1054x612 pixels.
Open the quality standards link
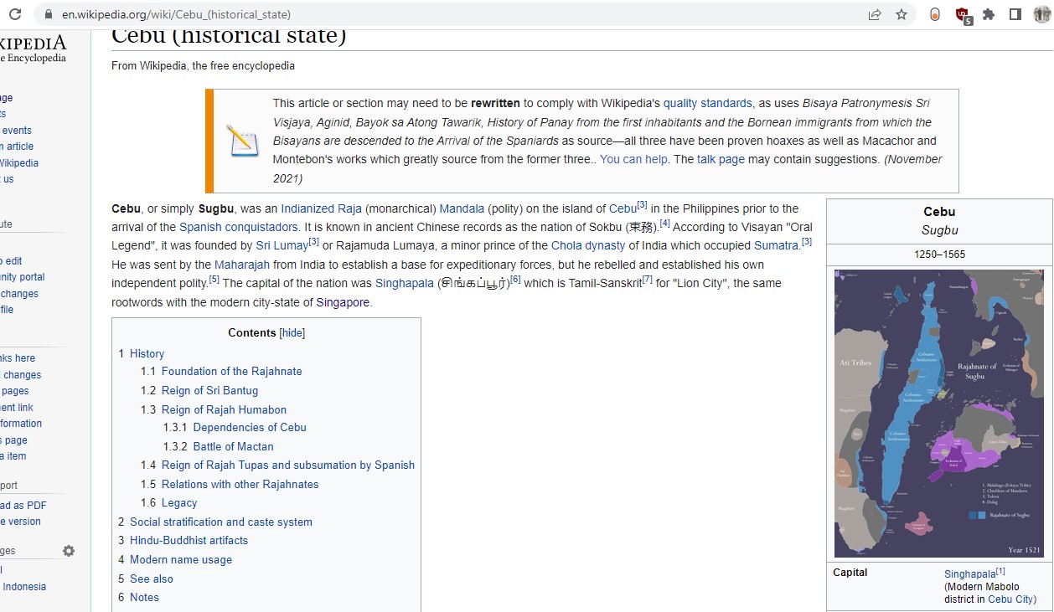[708, 104]
